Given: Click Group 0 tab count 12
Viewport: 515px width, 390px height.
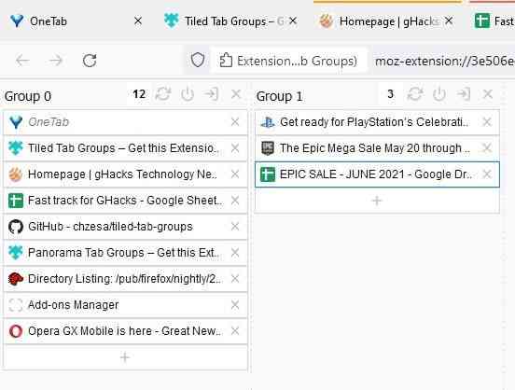Looking at the screenshot, I should (139, 94).
